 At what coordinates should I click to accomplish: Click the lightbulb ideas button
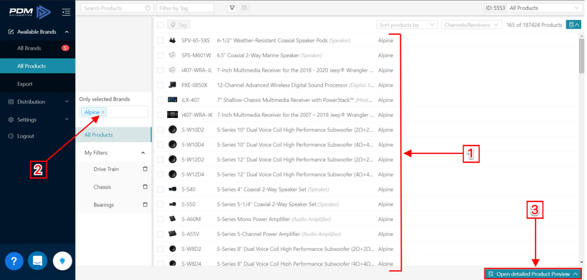pyautogui.click(x=62, y=261)
